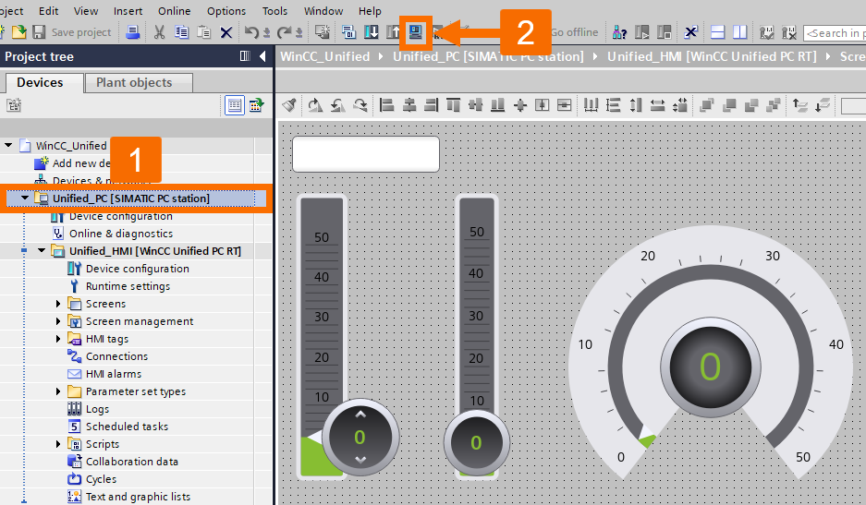Image resolution: width=866 pixels, height=505 pixels.
Task: Click the Print icon
Action: [132, 32]
